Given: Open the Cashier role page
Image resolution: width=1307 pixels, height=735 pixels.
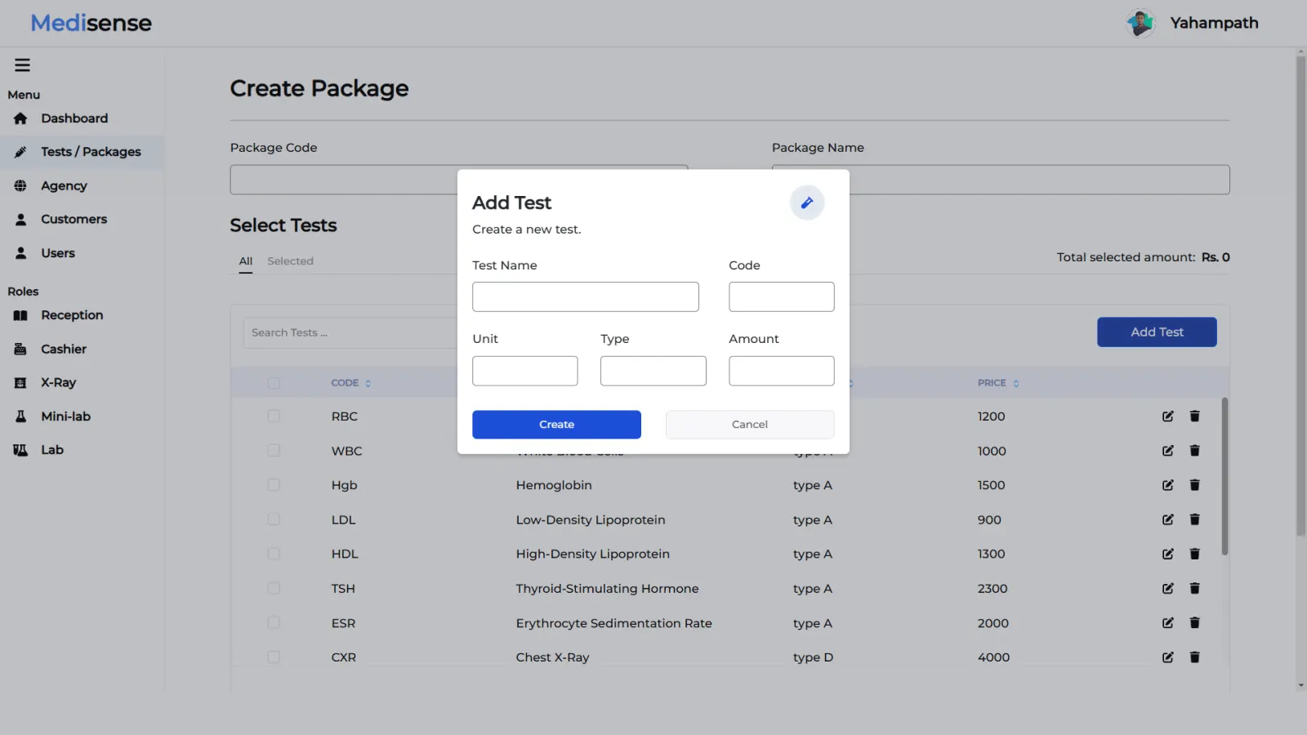Looking at the screenshot, I should click(x=64, y=350).
